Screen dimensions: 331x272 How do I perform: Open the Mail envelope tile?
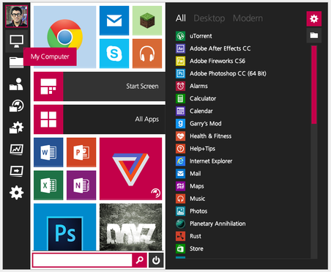click(114, 21)
